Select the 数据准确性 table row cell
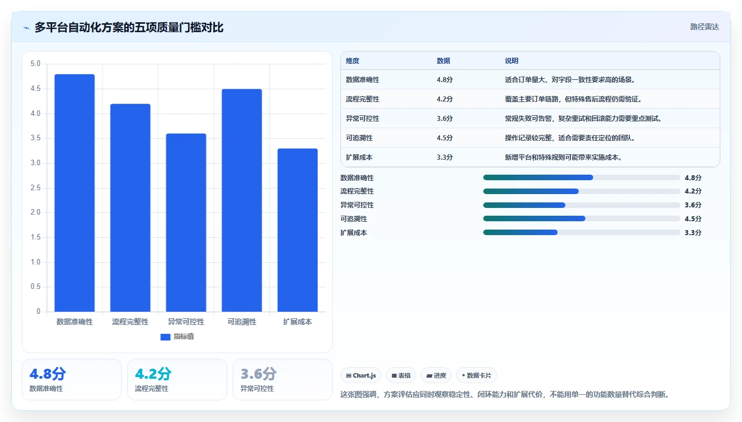 (x=363, y=80)
